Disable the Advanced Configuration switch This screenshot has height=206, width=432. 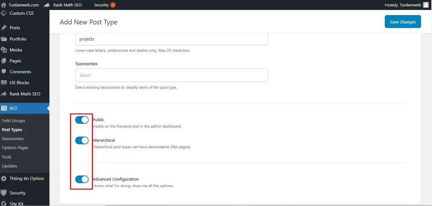(82, 179)
